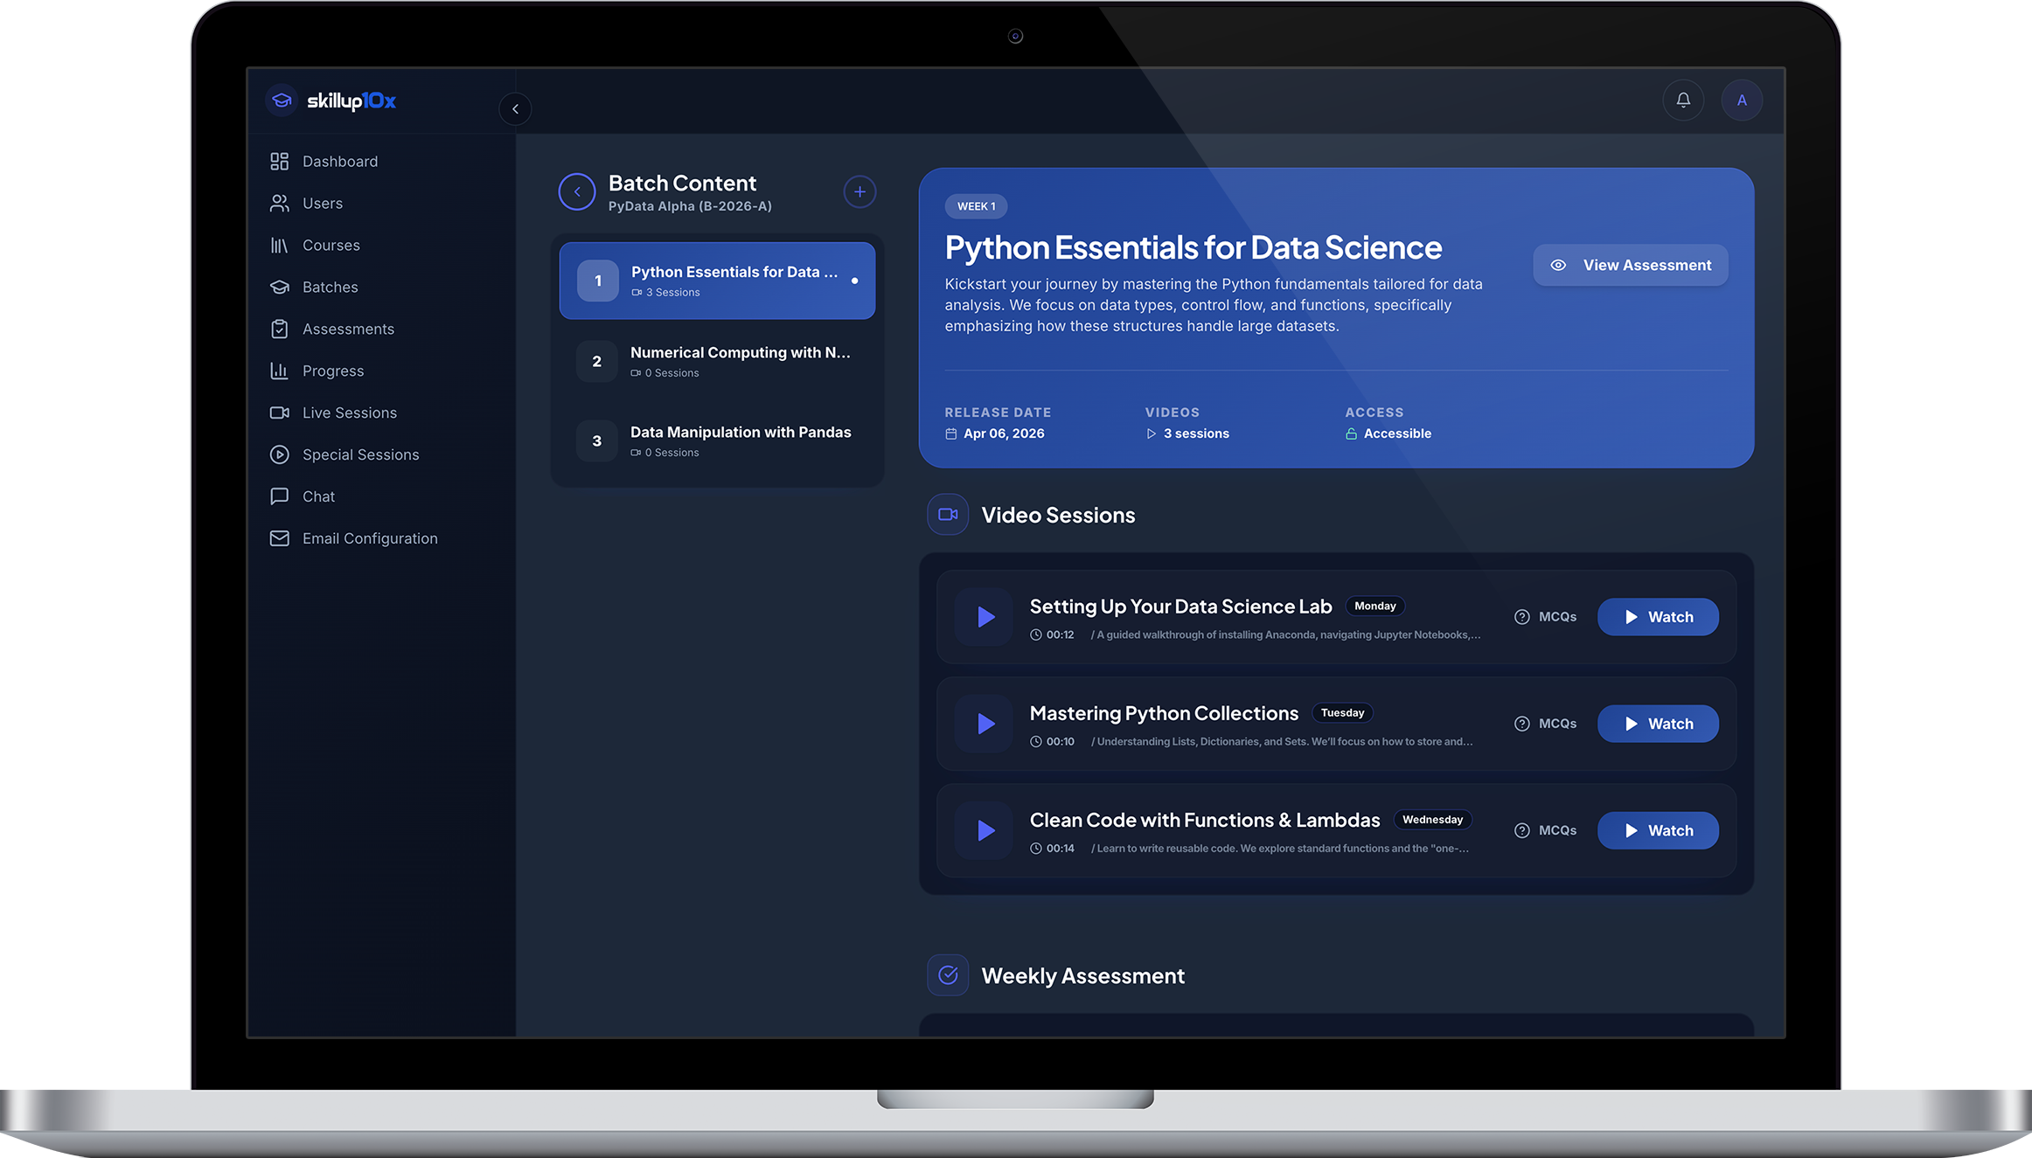This screenshot has width=2032, height=1158.
Task: Watch Setting Up Your Data Science Lab
Action: 1658,617
